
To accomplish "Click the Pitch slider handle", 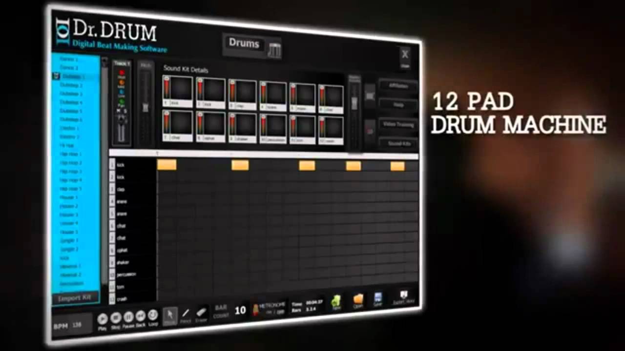I will [x=145, y=107].
